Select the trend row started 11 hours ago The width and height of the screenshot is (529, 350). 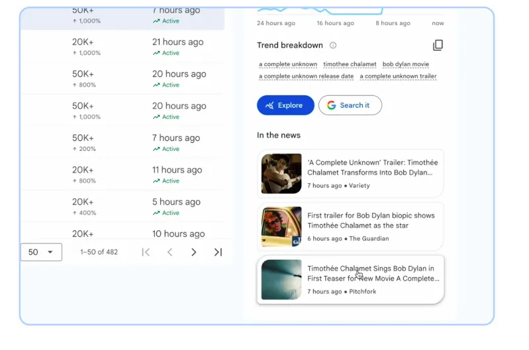(122, 174)
